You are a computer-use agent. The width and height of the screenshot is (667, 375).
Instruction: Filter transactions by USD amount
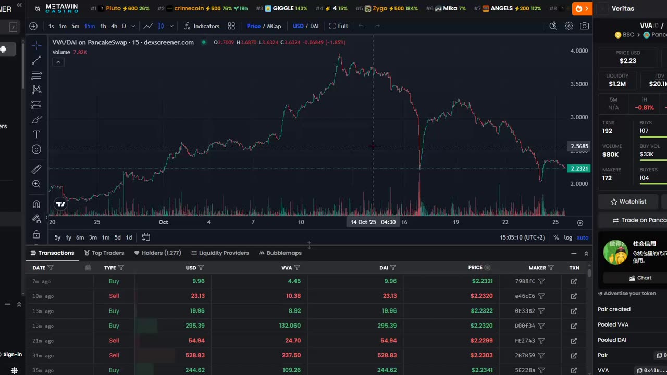201,268
